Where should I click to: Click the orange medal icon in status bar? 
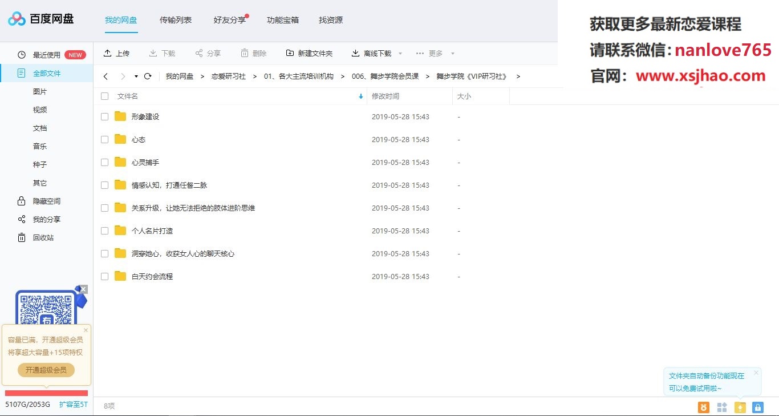(x=704, y=407)
